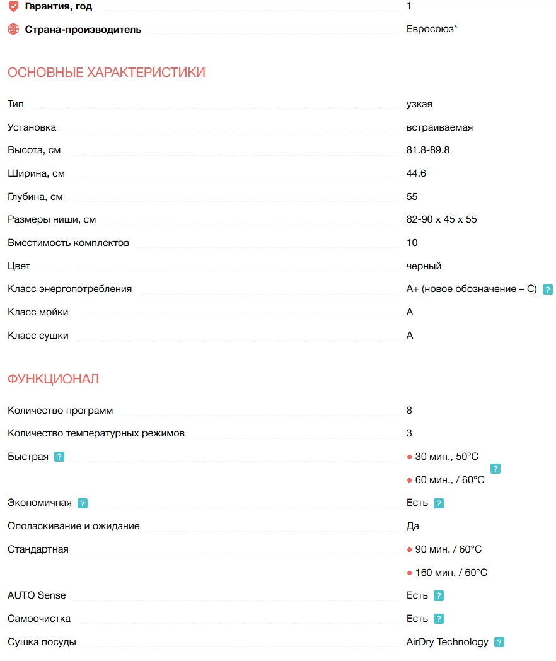The width and height of the screenshot is (556, 661).
Task: Click help icon next to Быстрая label
Action: tap(59, 457)
